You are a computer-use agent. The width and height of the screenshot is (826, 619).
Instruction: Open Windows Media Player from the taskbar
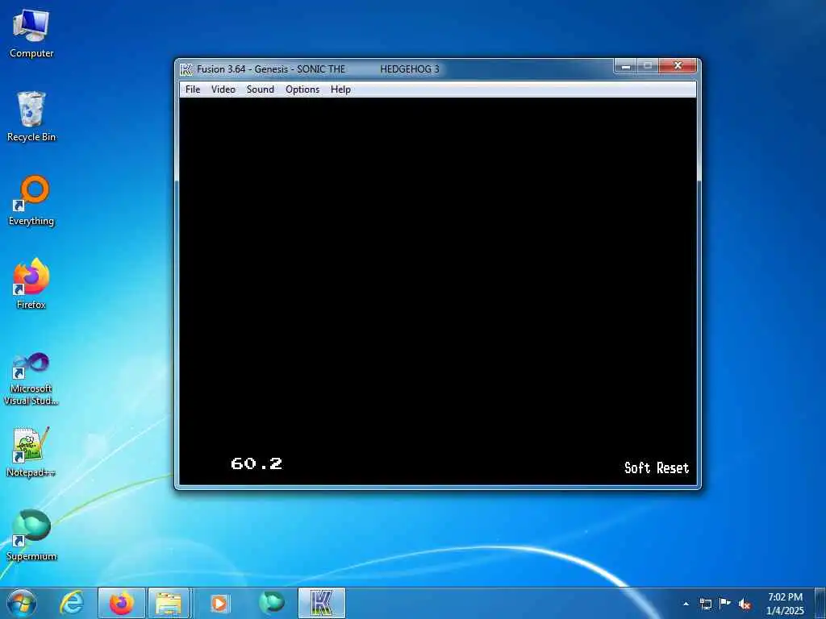click(x=219, y=603)
